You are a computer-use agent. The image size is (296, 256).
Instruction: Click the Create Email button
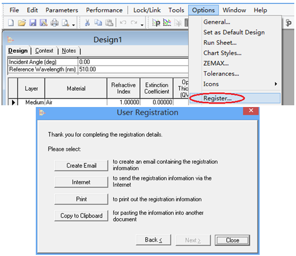point(81,166)
